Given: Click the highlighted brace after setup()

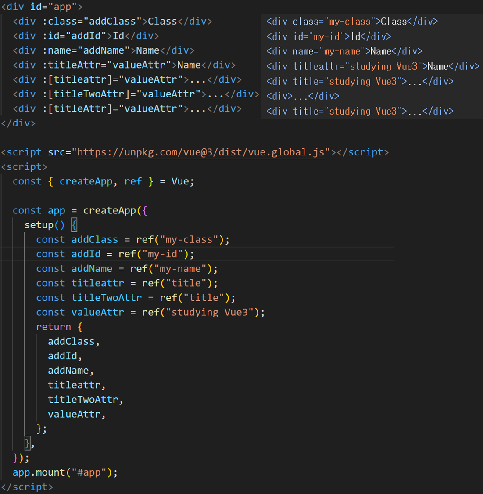Looking at the screenshot, I should click(x=74, y=225).
